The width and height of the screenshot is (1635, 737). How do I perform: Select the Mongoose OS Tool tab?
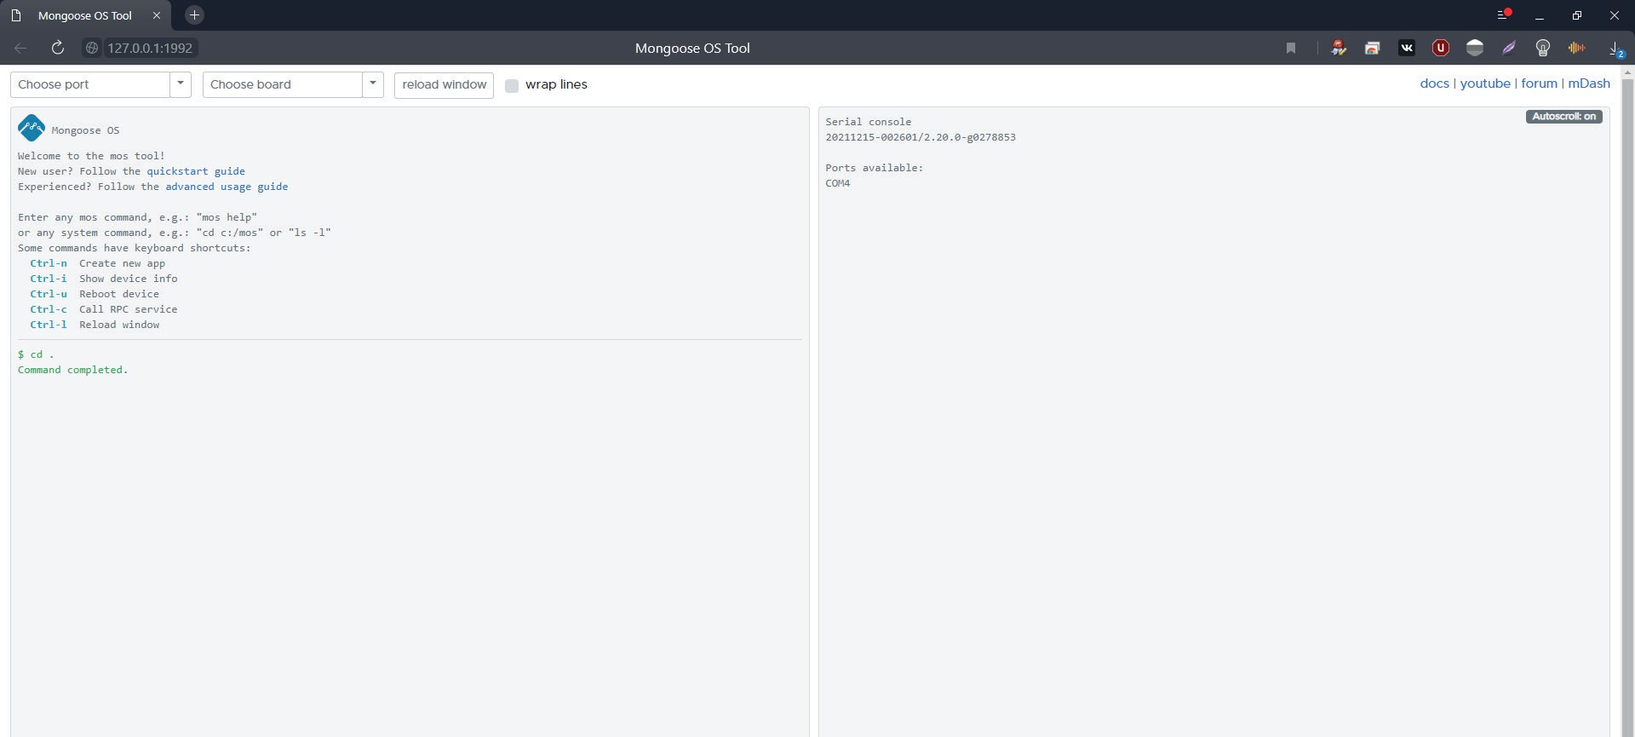point(84,15)
